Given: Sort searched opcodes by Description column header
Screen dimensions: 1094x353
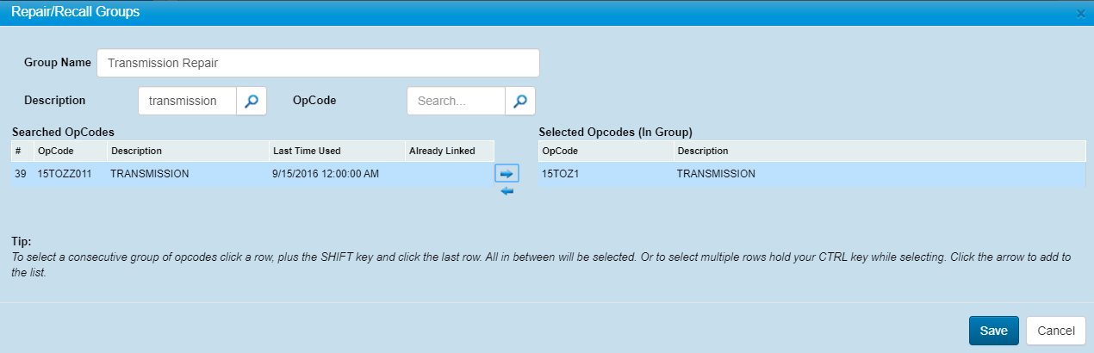Looking at the screenshot, I should (188, 151).
